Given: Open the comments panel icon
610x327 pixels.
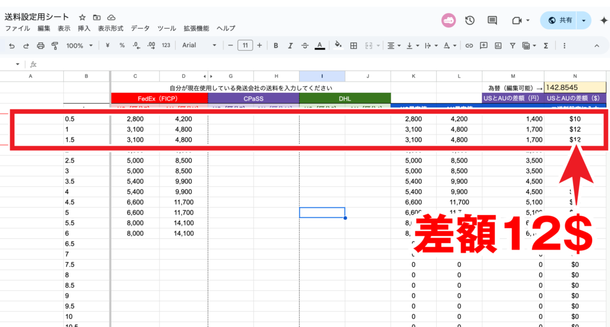Looking at the screenshot, I should pos(492,20).
